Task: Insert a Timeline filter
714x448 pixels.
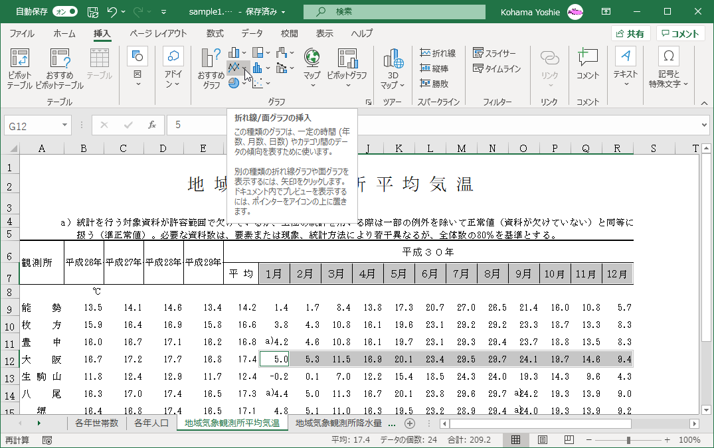Action: click(x=497, y=68)
